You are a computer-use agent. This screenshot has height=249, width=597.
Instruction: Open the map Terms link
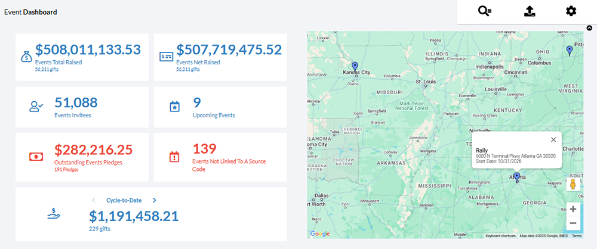point(577,236)
